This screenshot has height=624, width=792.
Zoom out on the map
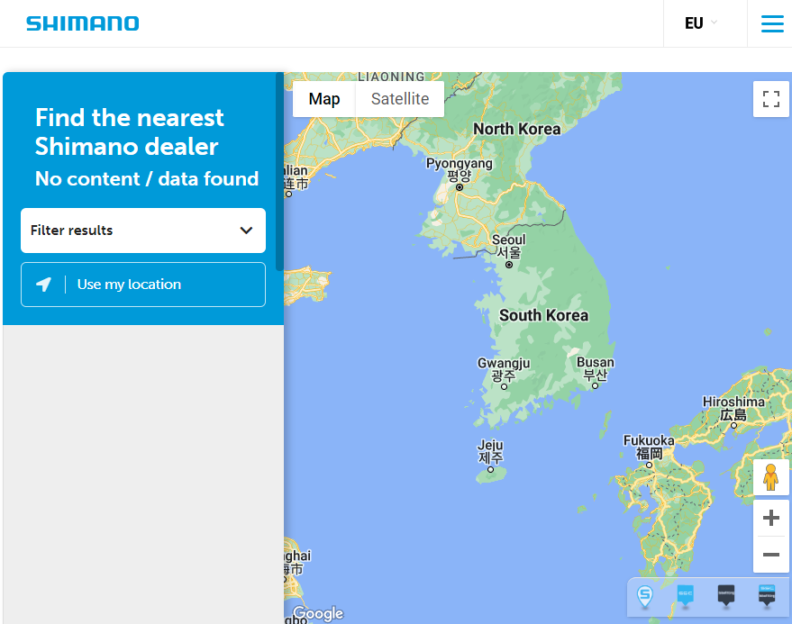[770, 555]
